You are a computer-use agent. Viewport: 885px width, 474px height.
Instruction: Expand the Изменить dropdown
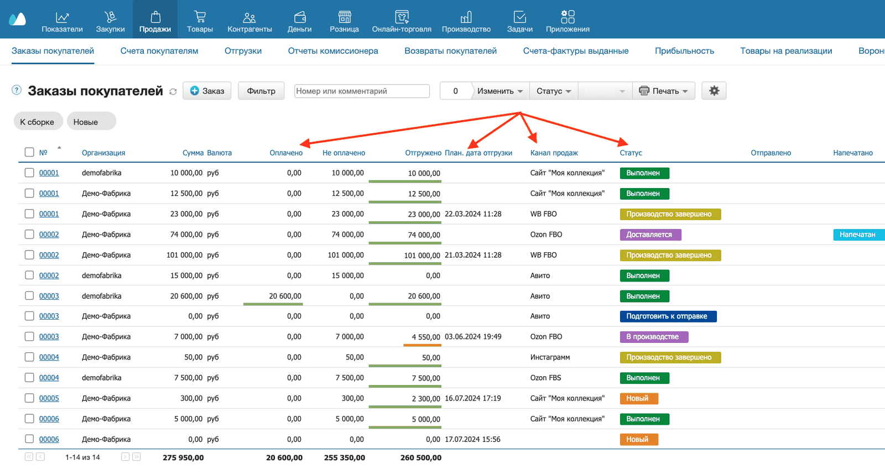click(x=500, y=91)
